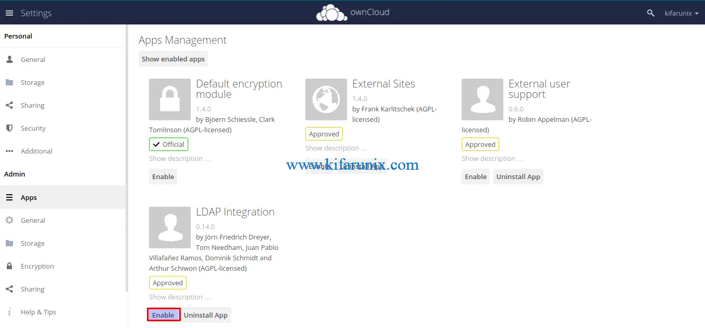Enable the LDAP Integration app
Image resolution: width=705 pixels, height=328 pixels.
click(163, 314)
